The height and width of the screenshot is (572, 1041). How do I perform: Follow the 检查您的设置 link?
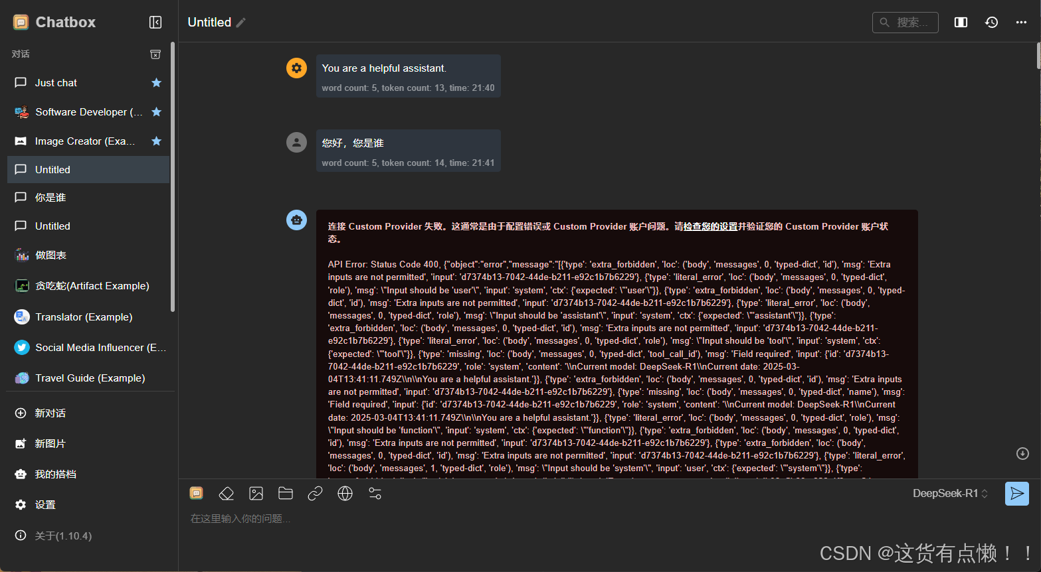(x=710, y=227)
